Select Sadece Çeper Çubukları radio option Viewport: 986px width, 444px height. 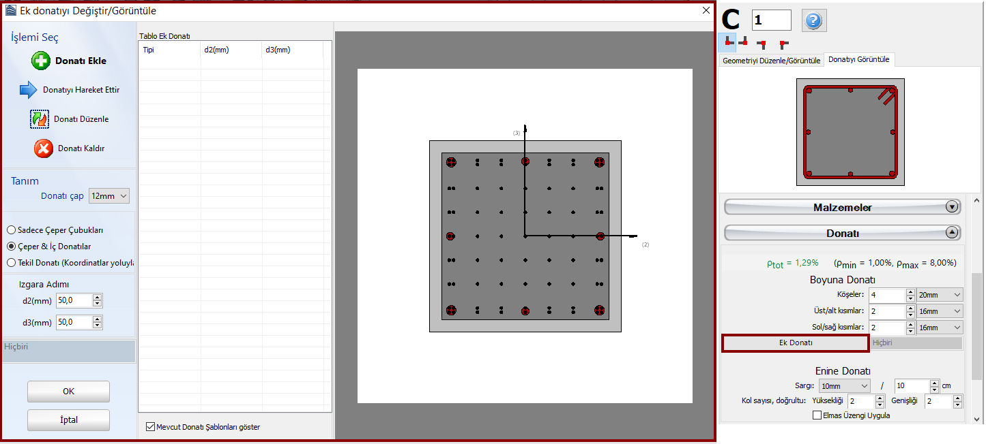click(x=11, y=230)
